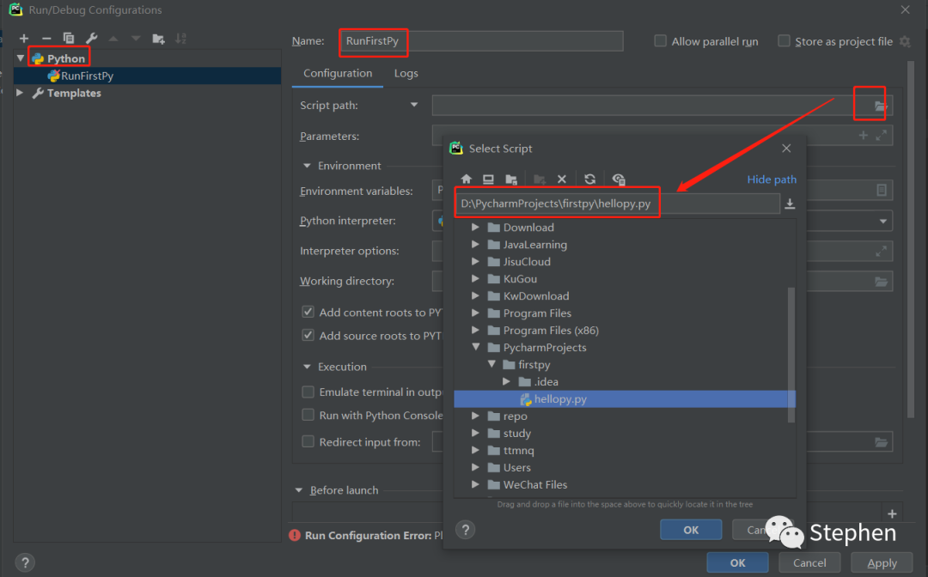Add Before launch task plus icon

click(x=892, y=513)
